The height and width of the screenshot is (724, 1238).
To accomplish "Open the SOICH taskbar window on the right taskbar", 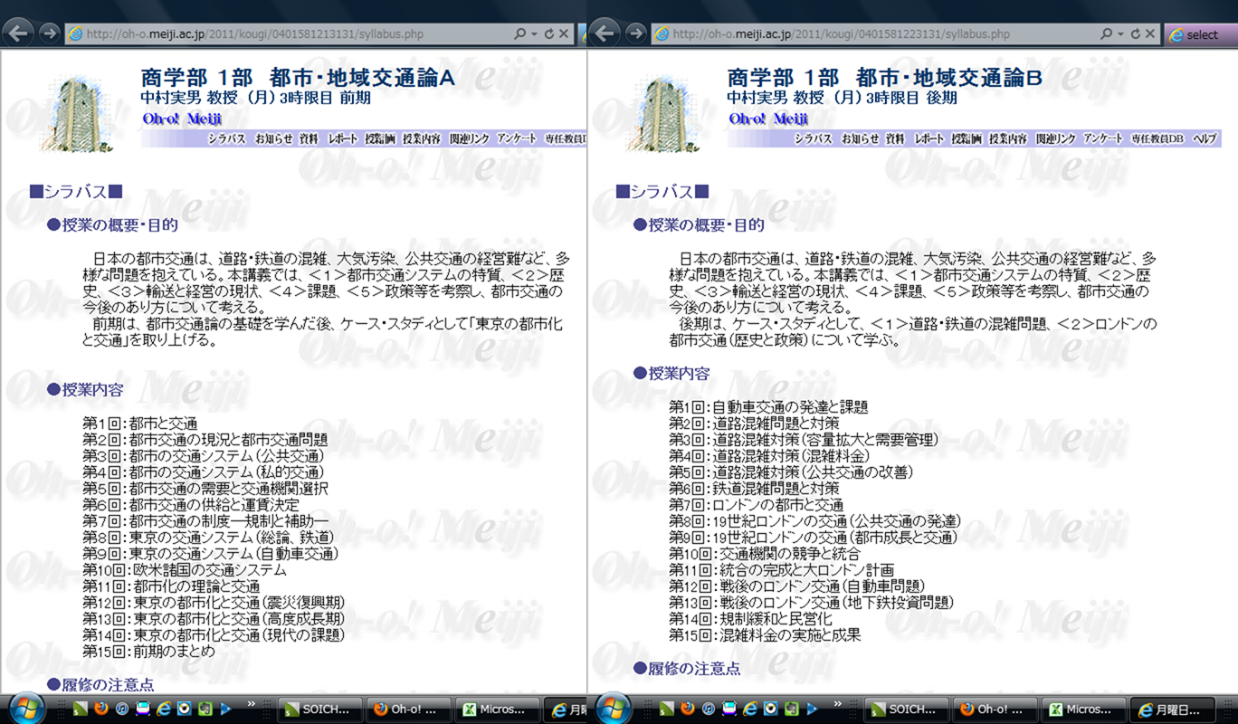I will (x=903, y=710).
